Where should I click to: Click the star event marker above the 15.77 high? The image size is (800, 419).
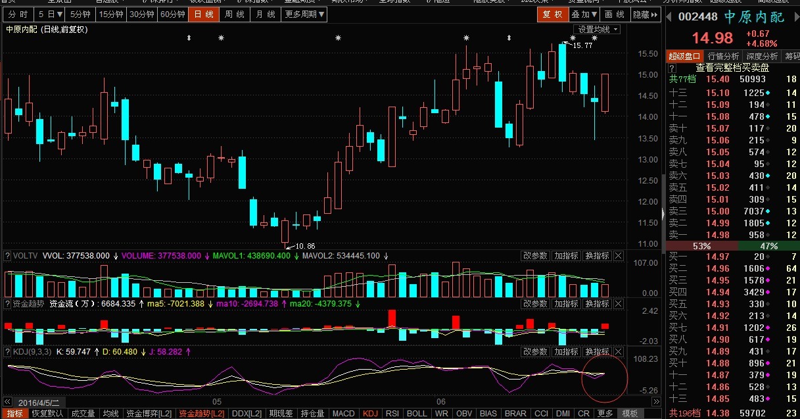coord(573,38)
